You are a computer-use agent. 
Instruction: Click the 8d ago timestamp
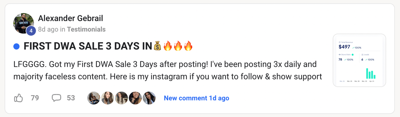click(x=48, y=29)
